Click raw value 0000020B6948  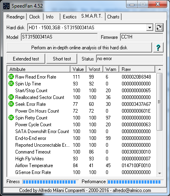(136, 77)
